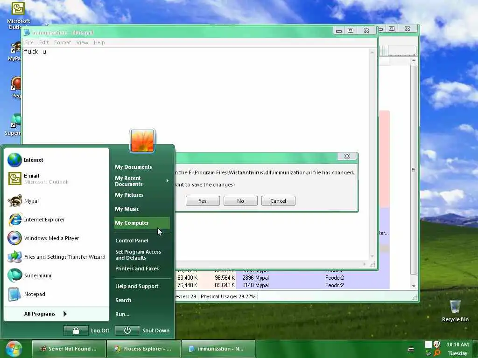Select the 2896 Mypal process row
This screenshot has height=358, width=478.
pyautogui.click(x=282, y=278)
